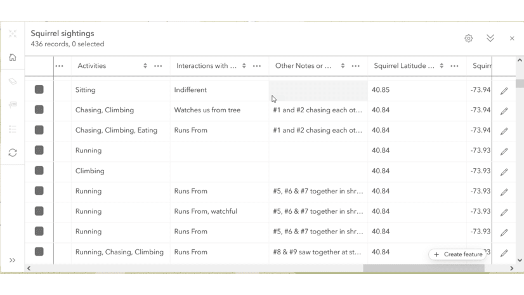
Task: Click the home icon in sidebar
Action: 13,58
